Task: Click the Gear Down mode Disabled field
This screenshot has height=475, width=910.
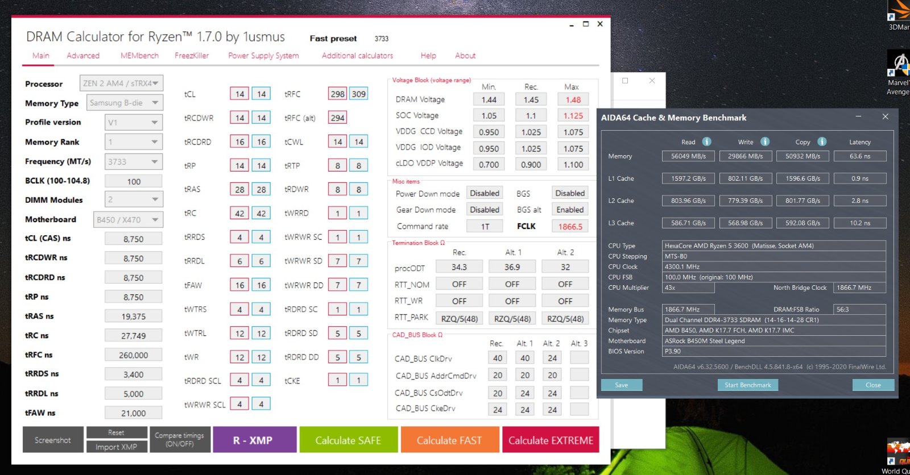Action: tap(485, 210)
